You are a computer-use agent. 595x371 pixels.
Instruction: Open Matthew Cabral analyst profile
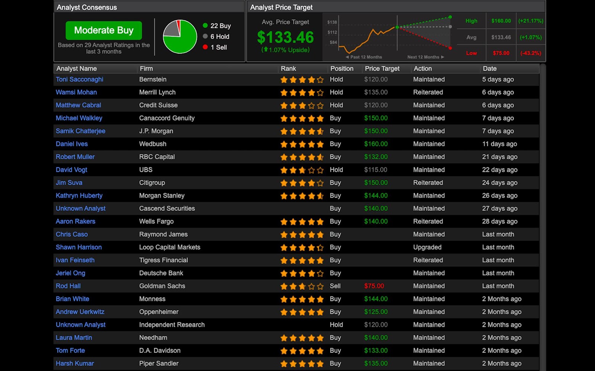(78, 105)
